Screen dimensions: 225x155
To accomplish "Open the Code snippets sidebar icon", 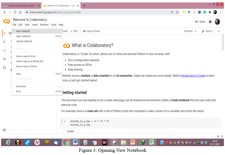I will [x=5, y=50].
